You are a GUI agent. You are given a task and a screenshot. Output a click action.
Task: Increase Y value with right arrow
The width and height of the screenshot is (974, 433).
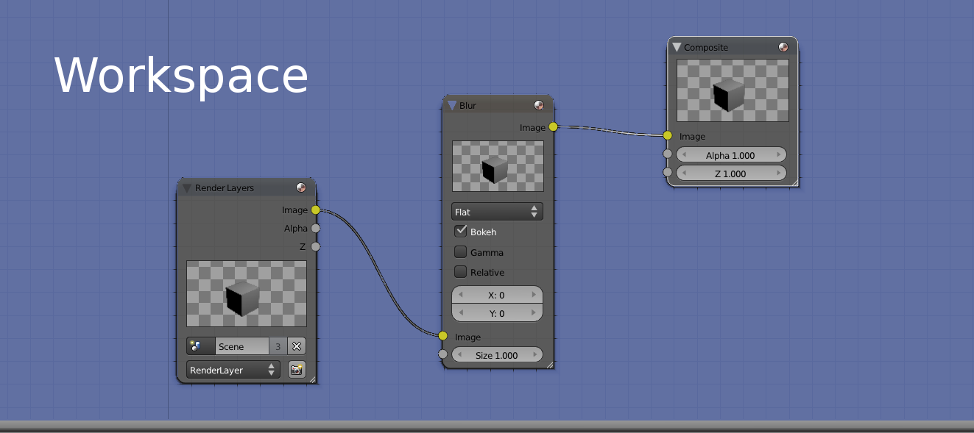(x=534, y=313)
